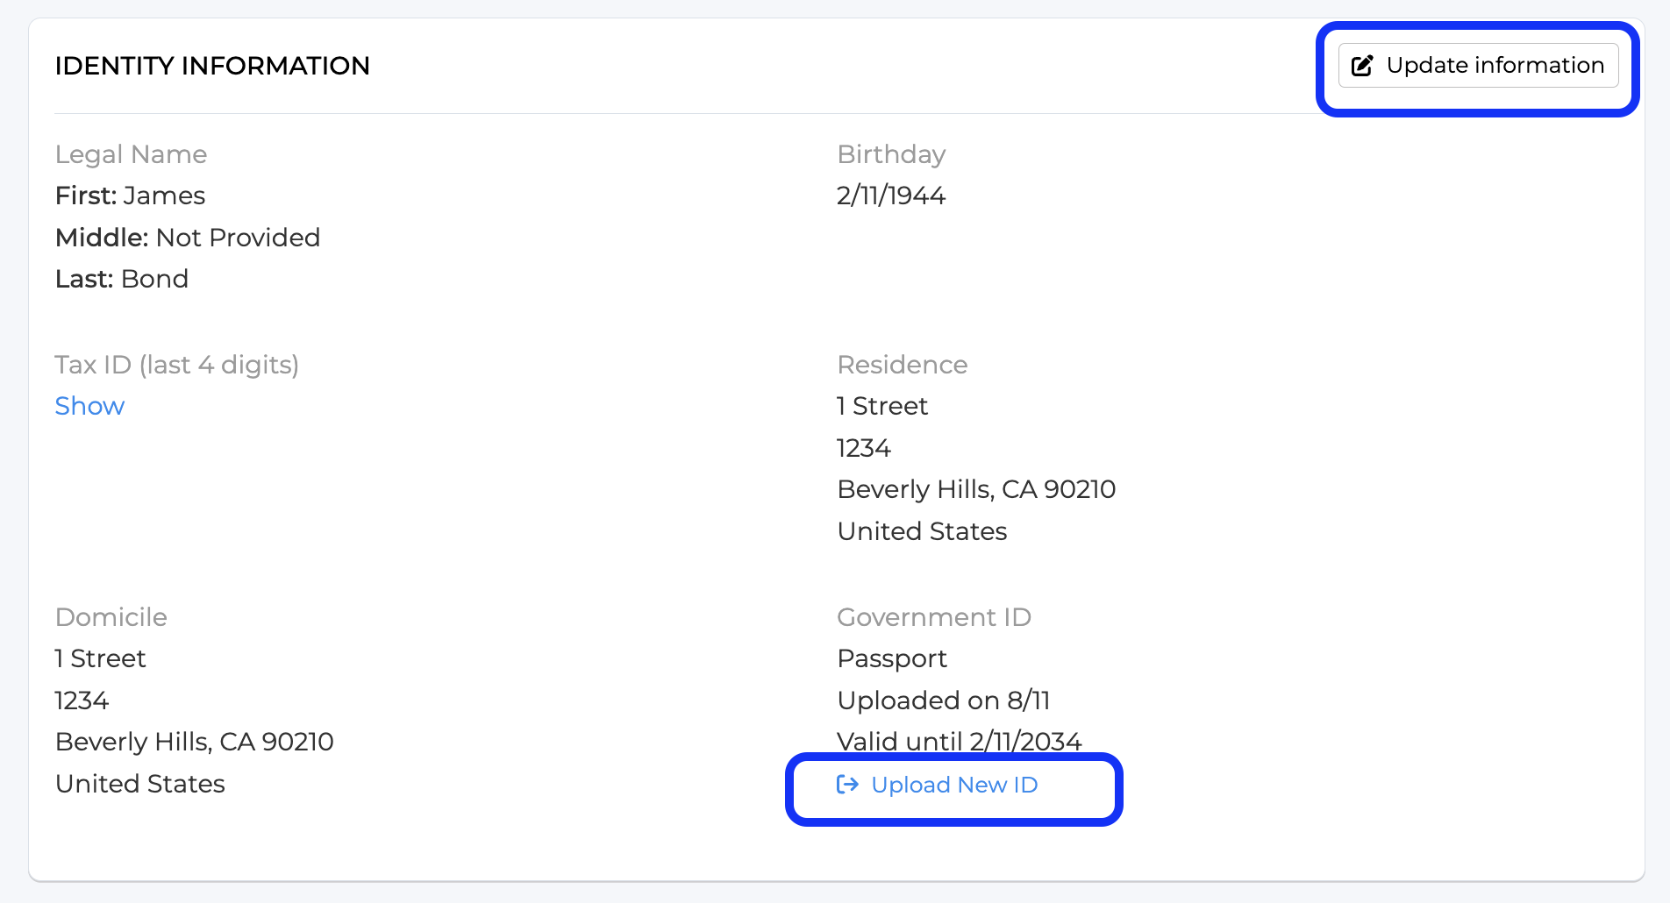The height and width of the screenshot is (903, 1670).
Task: Click the pencil edit icon beside Update information
Action: pyautogui.click(x=1362, y=66)
